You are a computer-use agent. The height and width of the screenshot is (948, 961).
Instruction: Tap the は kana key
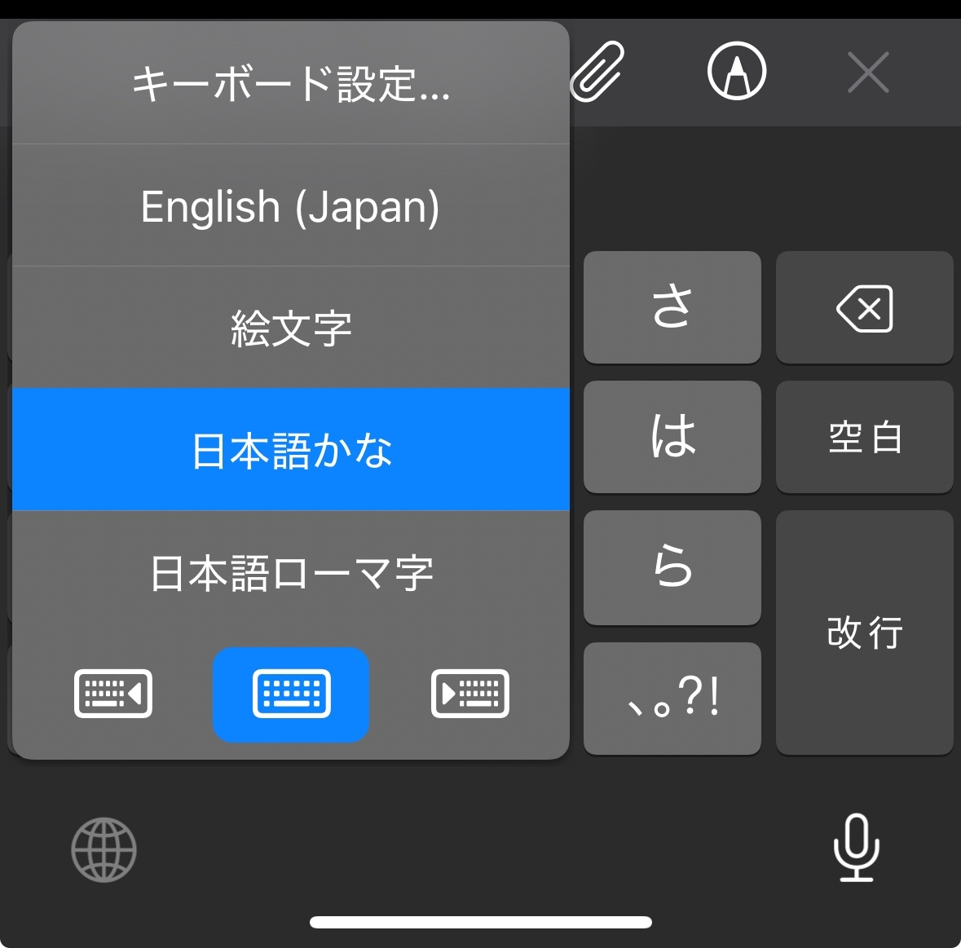pos(672,437)
